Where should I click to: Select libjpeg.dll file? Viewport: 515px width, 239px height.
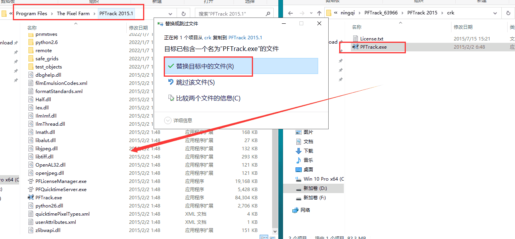point(46,148)
